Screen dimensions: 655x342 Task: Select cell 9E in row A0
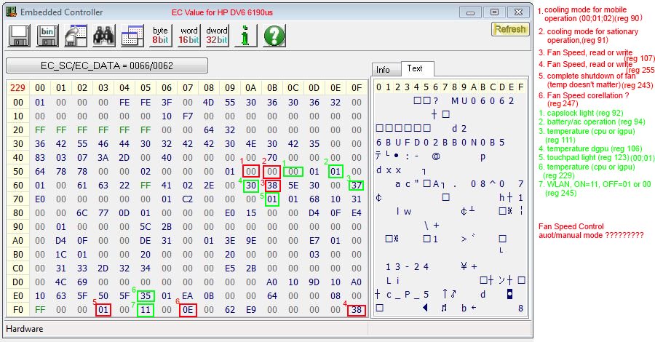(x=250, y=241)
